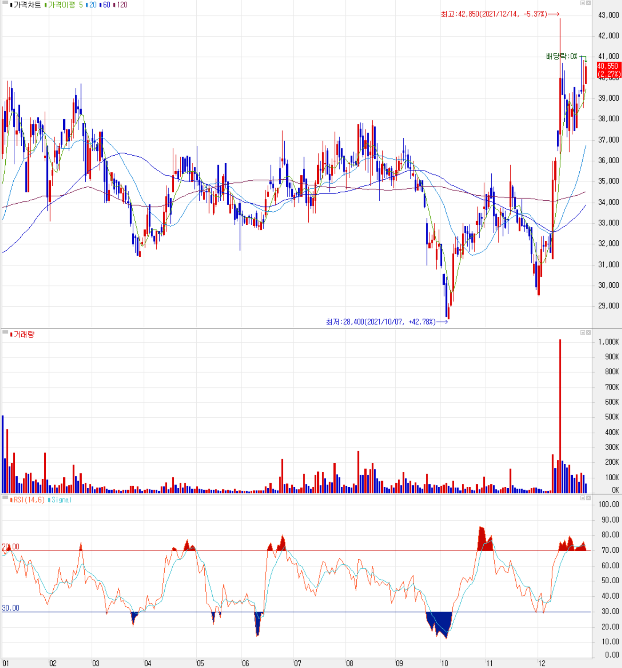Close the volume (거래량) panel
The height and width of the screenshot is (668, 622).
[x=588, y=333]
